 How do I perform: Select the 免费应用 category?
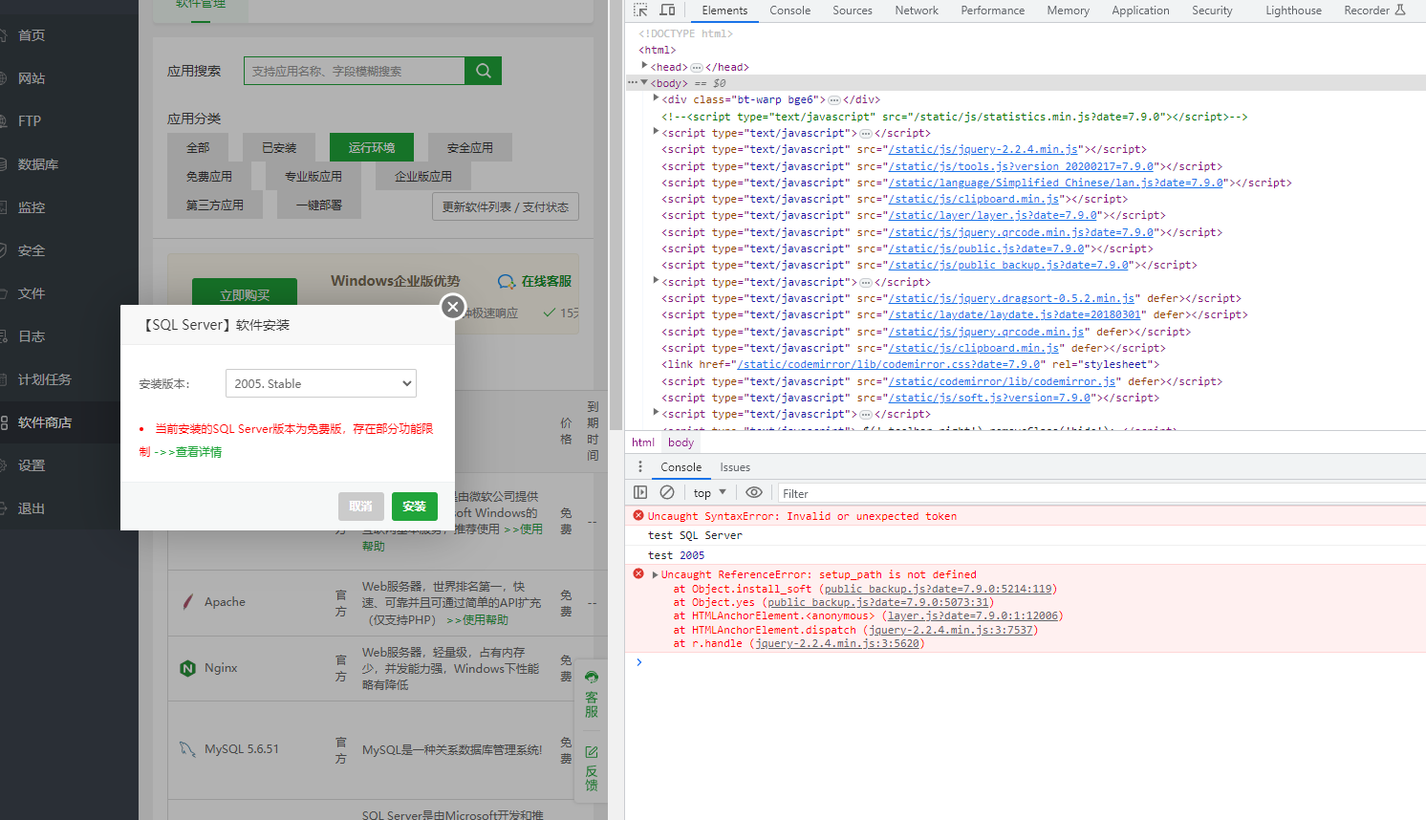(209, 176)
